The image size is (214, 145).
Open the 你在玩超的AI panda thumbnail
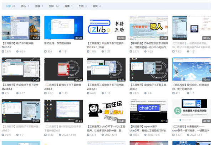pyautogui.click(x=106, y=111)
